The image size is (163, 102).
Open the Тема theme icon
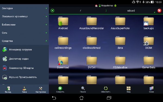pyautogui.click(x=24, y=88)
